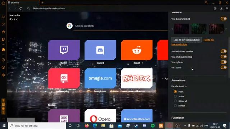Click the wifi-shaped icon in lower sidebar
Screen dimensions: 230x129
click(x=3, y=100)
